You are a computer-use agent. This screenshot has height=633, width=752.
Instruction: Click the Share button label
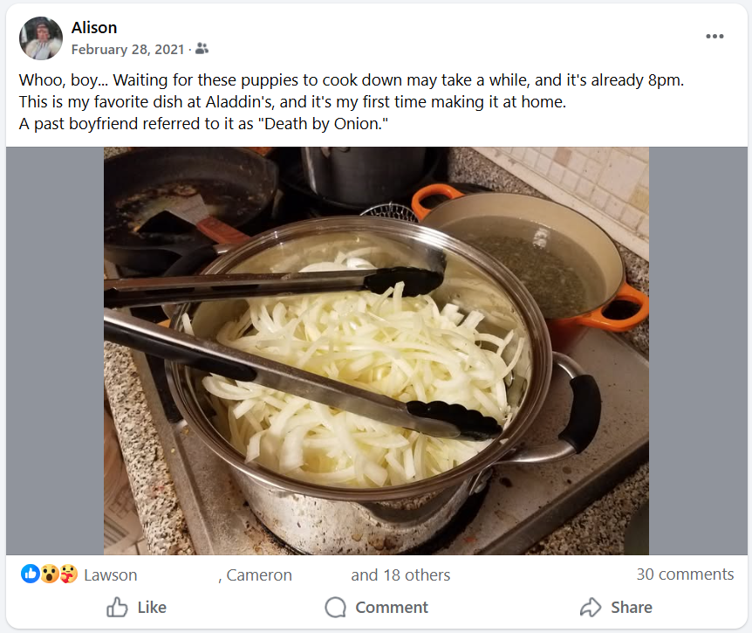[631, 608]
